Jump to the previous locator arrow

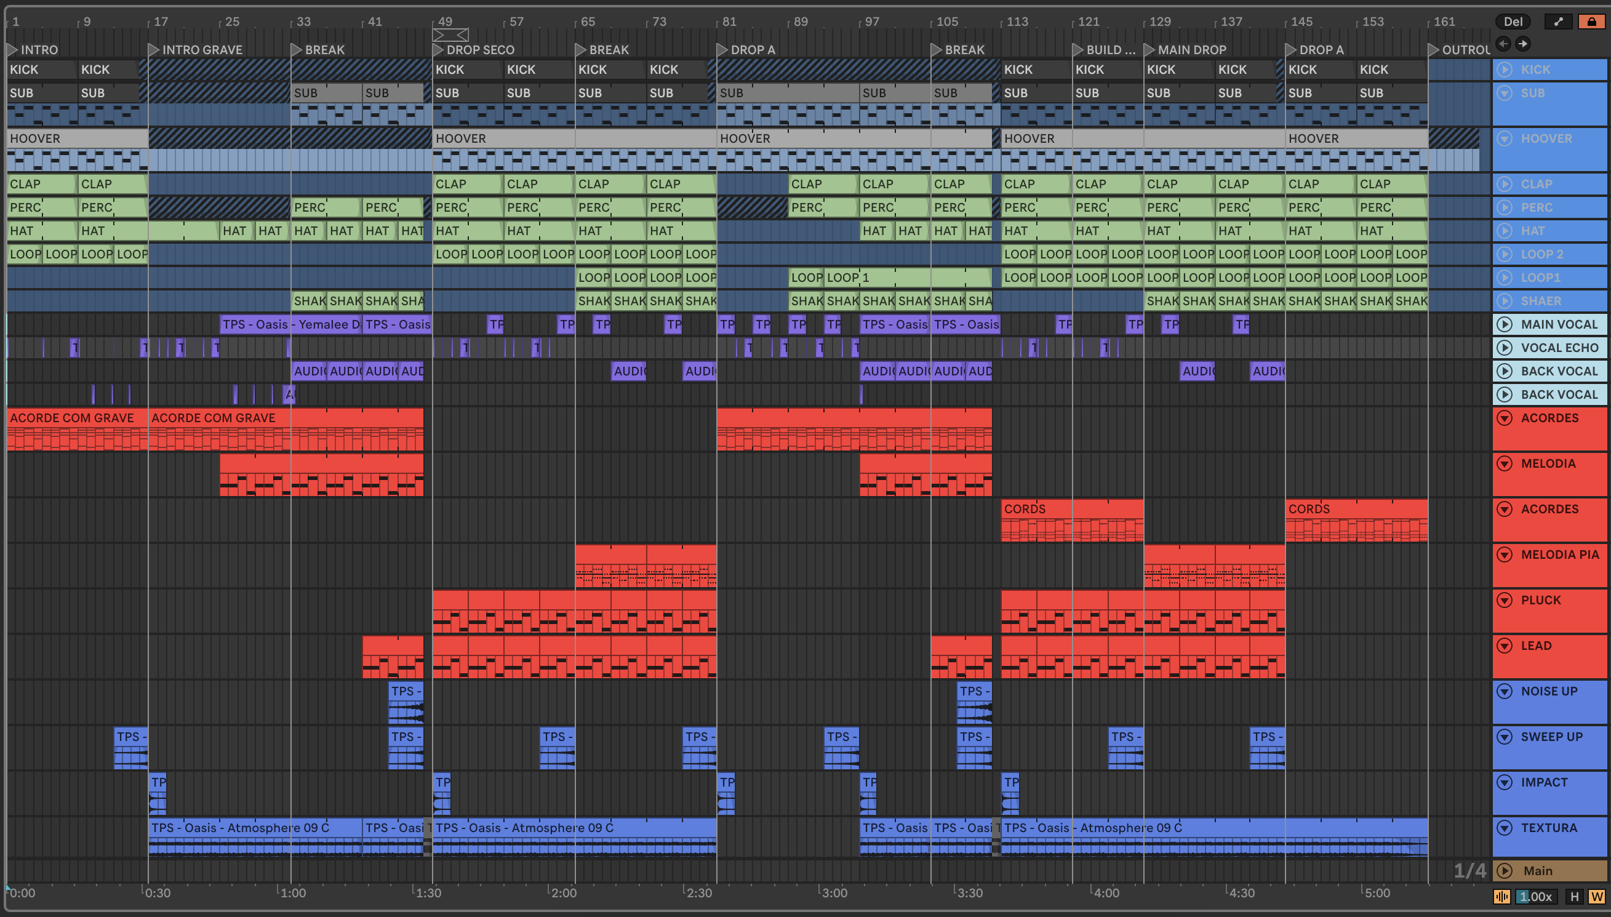click(1503, 44)
